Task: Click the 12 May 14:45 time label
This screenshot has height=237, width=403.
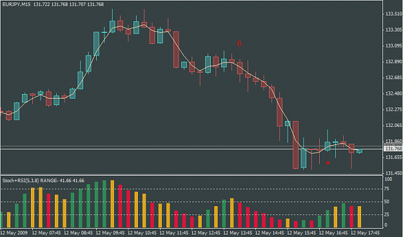Action: click(270, 233)
